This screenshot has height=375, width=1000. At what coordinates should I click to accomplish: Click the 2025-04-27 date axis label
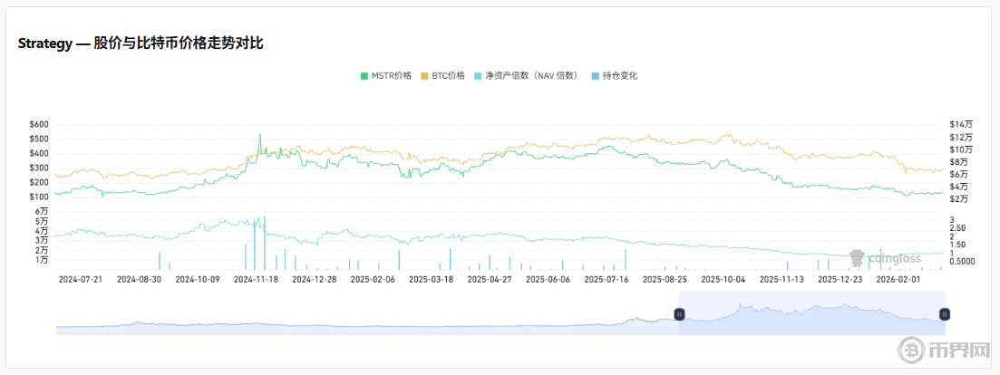tap(490, 279)
